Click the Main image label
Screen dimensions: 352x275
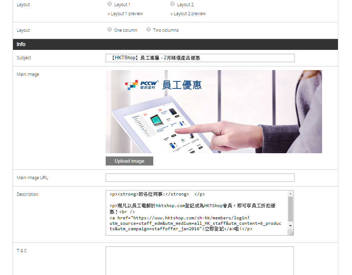[28, 74]
